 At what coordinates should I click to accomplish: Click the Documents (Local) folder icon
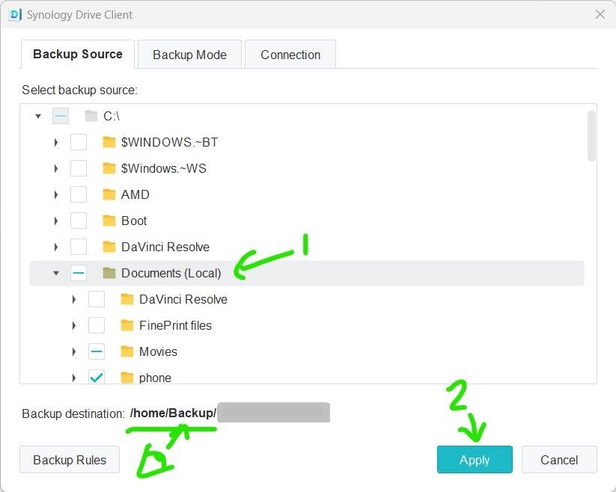click(109, 273)
